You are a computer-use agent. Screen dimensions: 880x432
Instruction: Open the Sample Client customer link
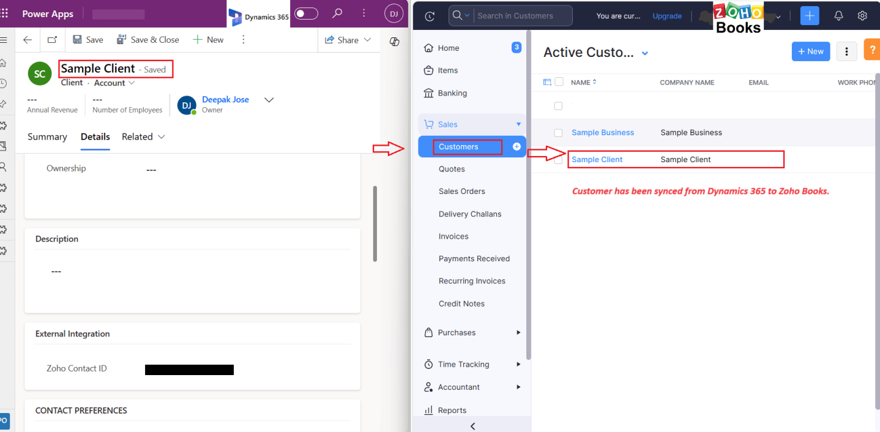point(597,160)
